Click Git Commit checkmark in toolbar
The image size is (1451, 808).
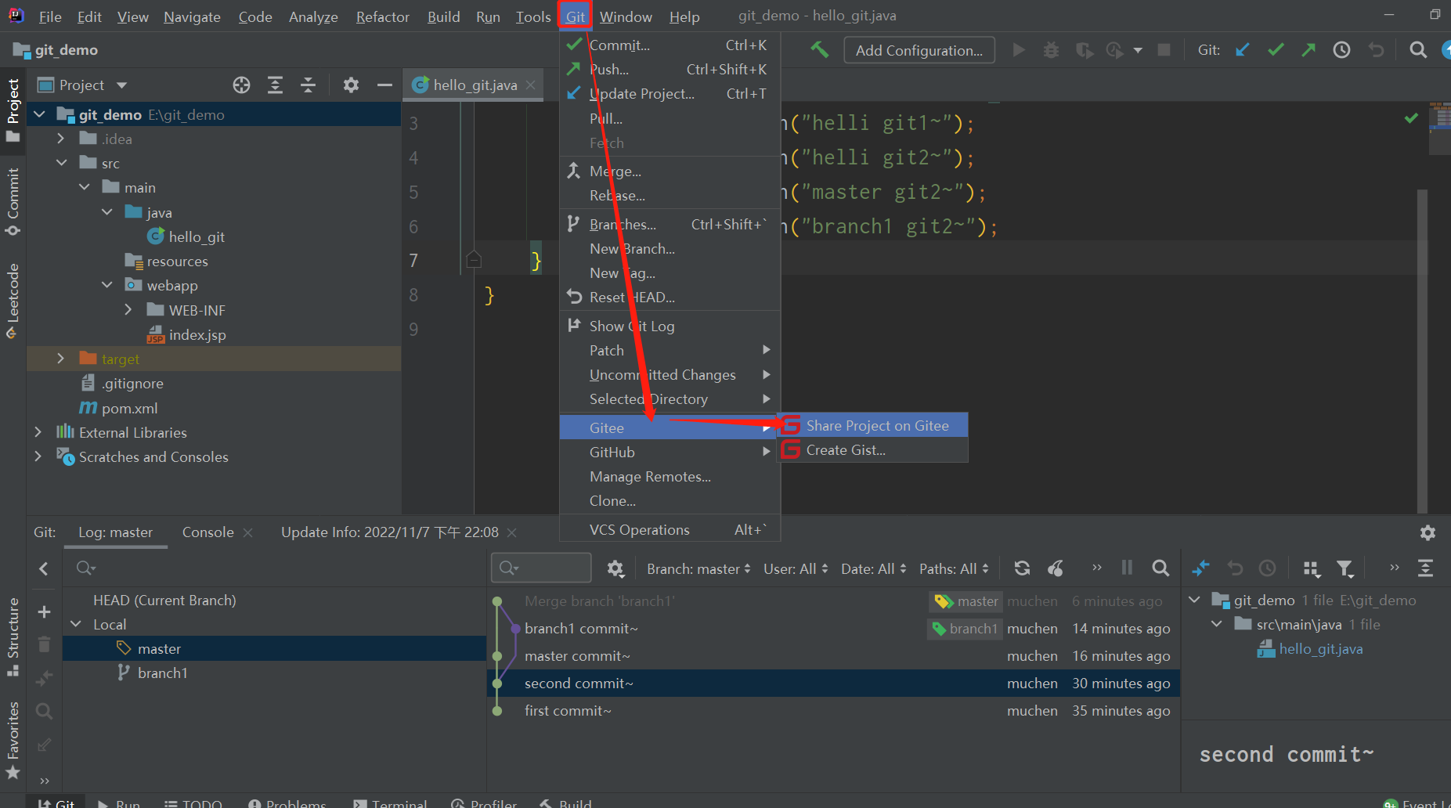1276,50
